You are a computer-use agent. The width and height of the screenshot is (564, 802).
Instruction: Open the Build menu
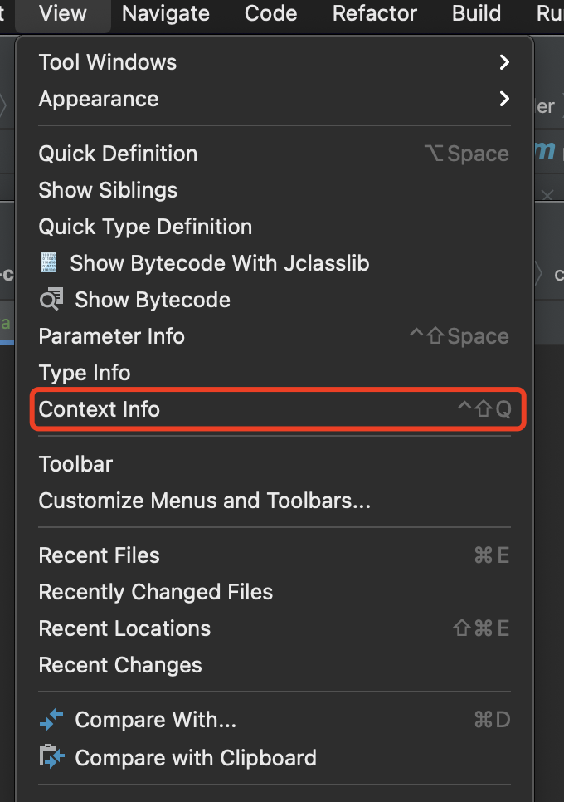pos(476,14)
